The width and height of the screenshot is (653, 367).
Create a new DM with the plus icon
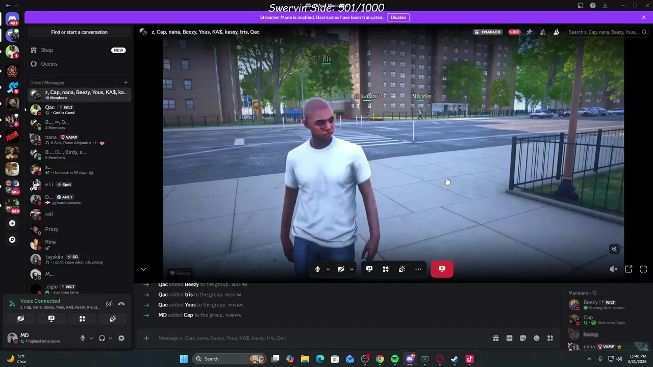125,83
